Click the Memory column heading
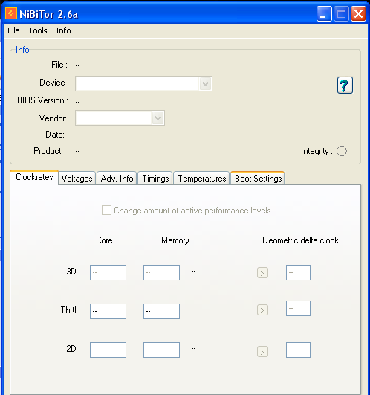 [x=175, y=240]
